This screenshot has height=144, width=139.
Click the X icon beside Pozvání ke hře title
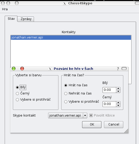50,69
